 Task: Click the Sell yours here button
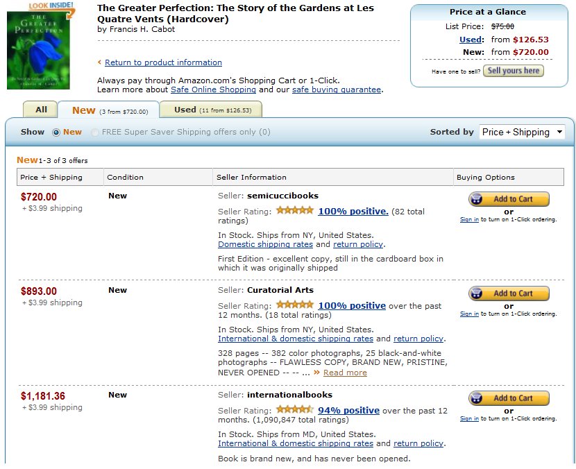pyautogui.click(x=513, y=71)
